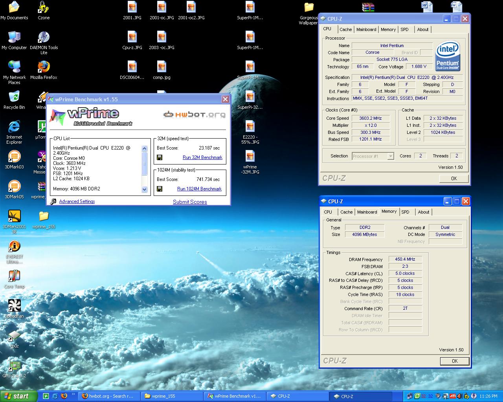The height and width of the screenshot is (402, 503).
Task: Open the comp.jpg image file
Action: coord(162,70)
